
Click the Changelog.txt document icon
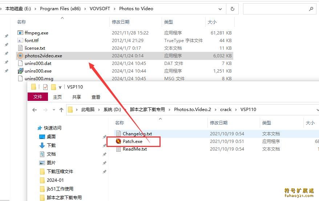[118, 134]
